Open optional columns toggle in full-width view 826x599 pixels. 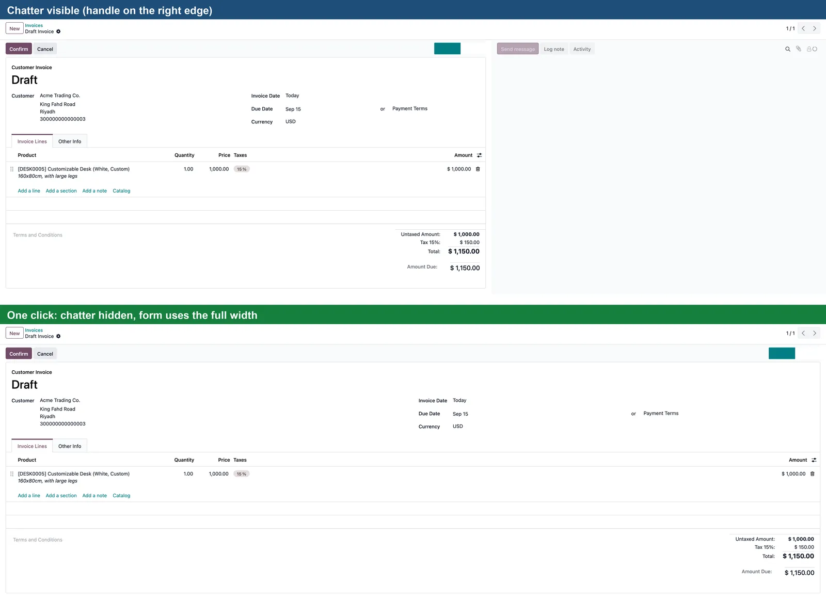pos(814,460)
